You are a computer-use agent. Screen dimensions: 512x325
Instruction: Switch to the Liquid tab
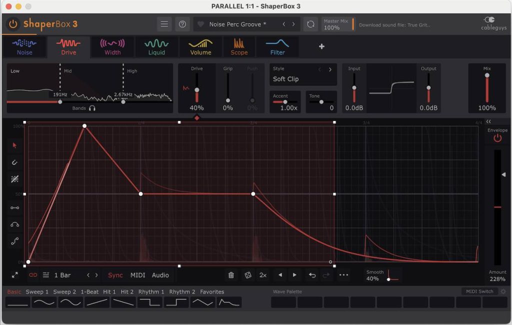(x=156, y=47)
